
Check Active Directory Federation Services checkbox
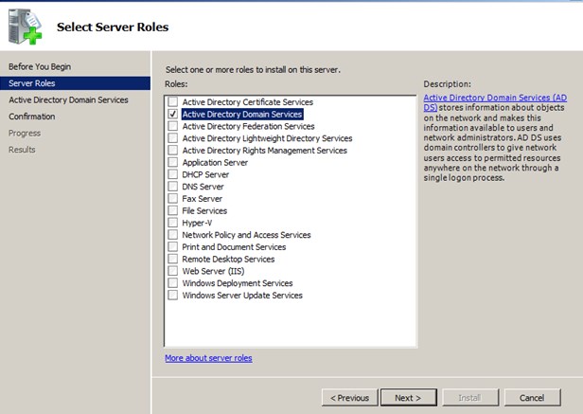click(x=172, y=126)
